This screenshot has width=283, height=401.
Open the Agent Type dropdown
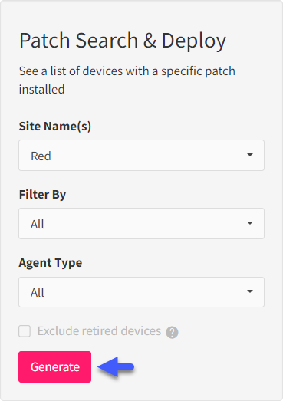(141, 292)
